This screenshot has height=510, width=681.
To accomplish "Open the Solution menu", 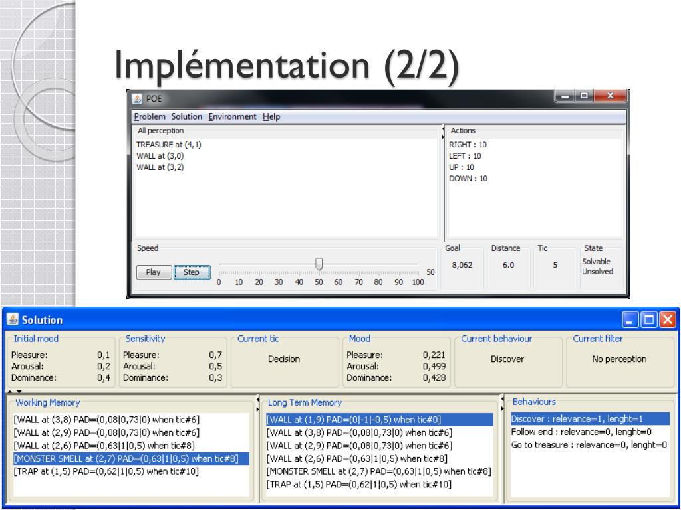I will (x=187, y=116).
